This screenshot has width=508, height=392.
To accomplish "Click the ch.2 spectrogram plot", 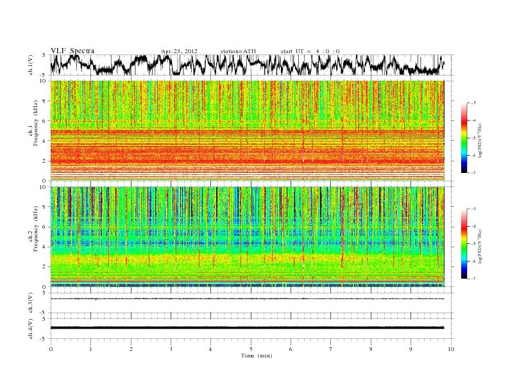I will click(247, 237).
